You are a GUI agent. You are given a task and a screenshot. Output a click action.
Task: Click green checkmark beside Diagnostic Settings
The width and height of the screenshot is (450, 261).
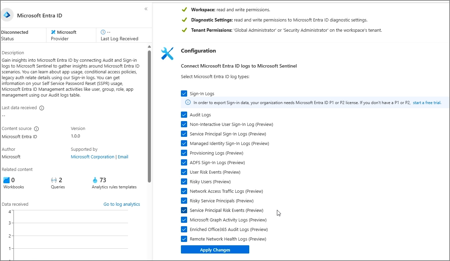184,20
